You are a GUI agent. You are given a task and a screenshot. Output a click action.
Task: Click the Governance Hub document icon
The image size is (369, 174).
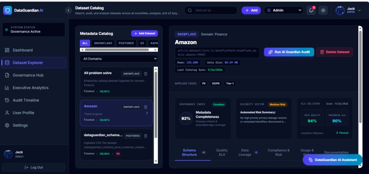coord(7,75)
